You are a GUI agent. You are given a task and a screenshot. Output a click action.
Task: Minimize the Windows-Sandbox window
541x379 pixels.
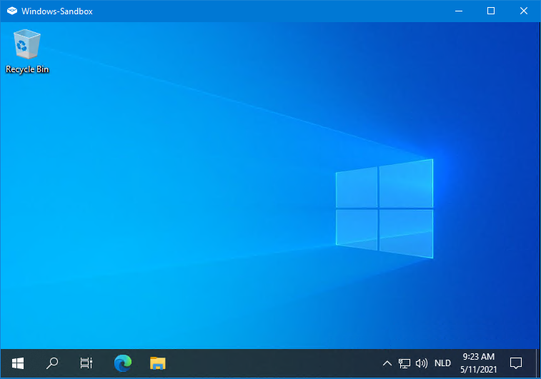click(459, 11)
